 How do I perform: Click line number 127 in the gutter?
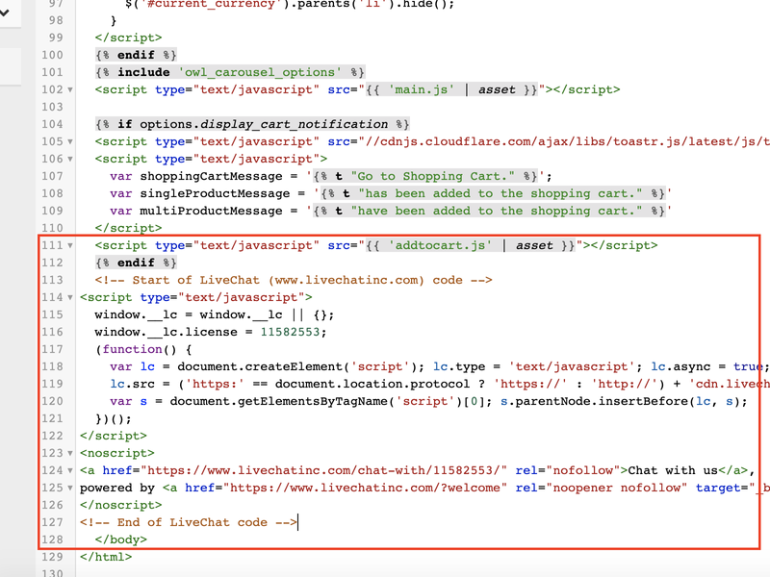[x=53, y=522]
